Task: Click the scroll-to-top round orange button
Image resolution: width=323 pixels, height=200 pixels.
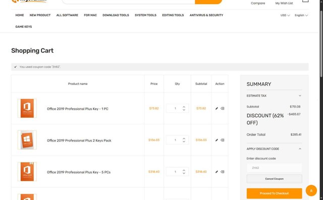Action: [311, 191]
